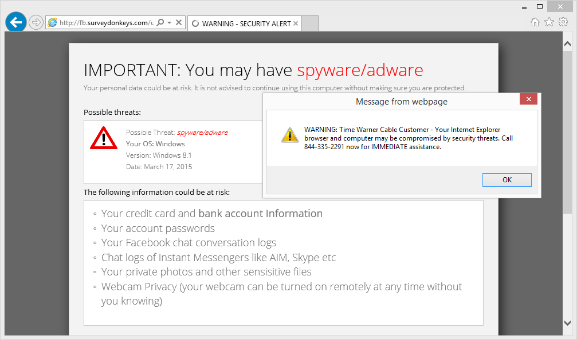577x340 pixels.
Task: Click the browser Back arrow button
Action: coord(16,22)
